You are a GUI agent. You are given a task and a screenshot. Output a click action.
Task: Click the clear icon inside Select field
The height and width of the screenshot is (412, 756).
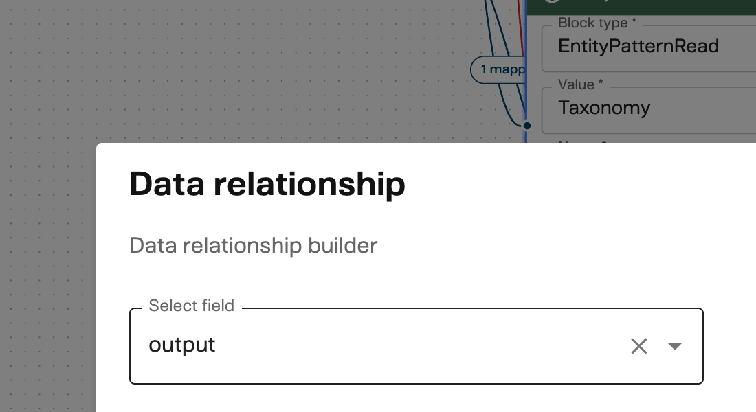638,346
